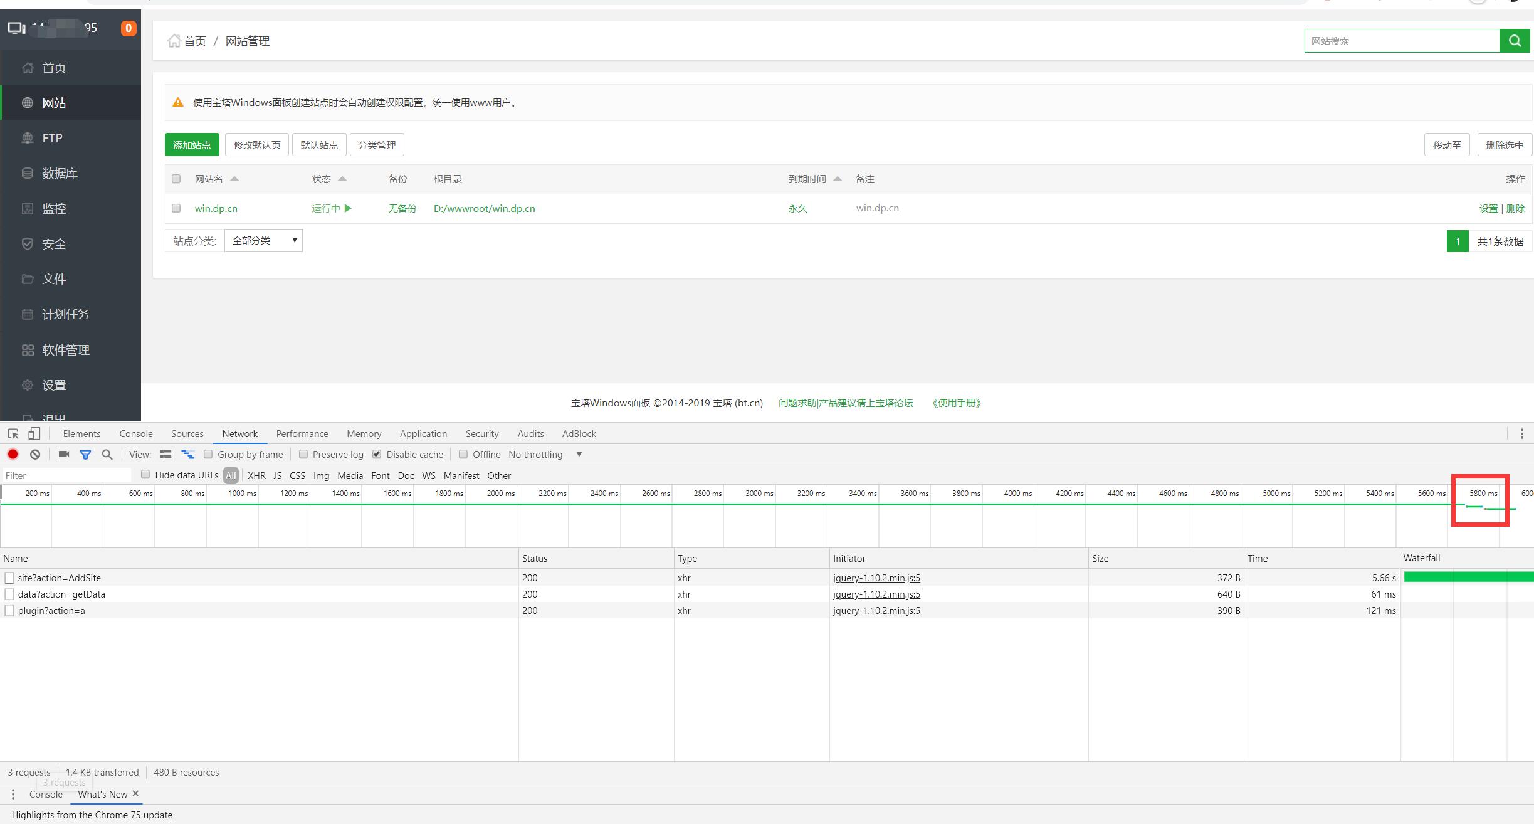Click the network Filter text field

(67, 475)
